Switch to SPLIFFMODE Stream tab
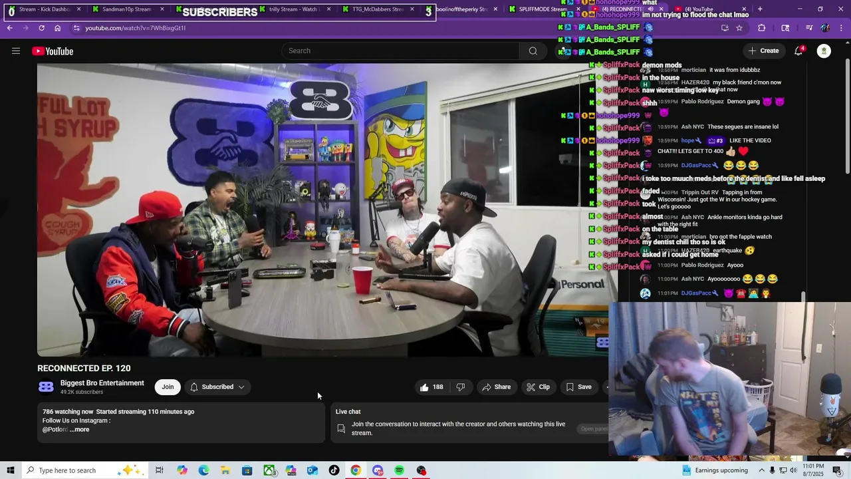The height and width of the screenshot is (479, 851). (x=544, y=9)
